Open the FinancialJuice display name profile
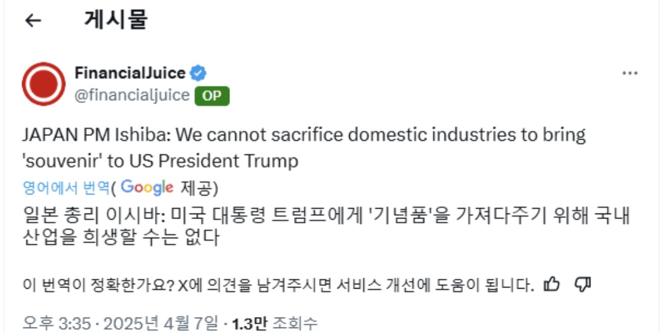 pyautogui.click(x=130, y=73)
